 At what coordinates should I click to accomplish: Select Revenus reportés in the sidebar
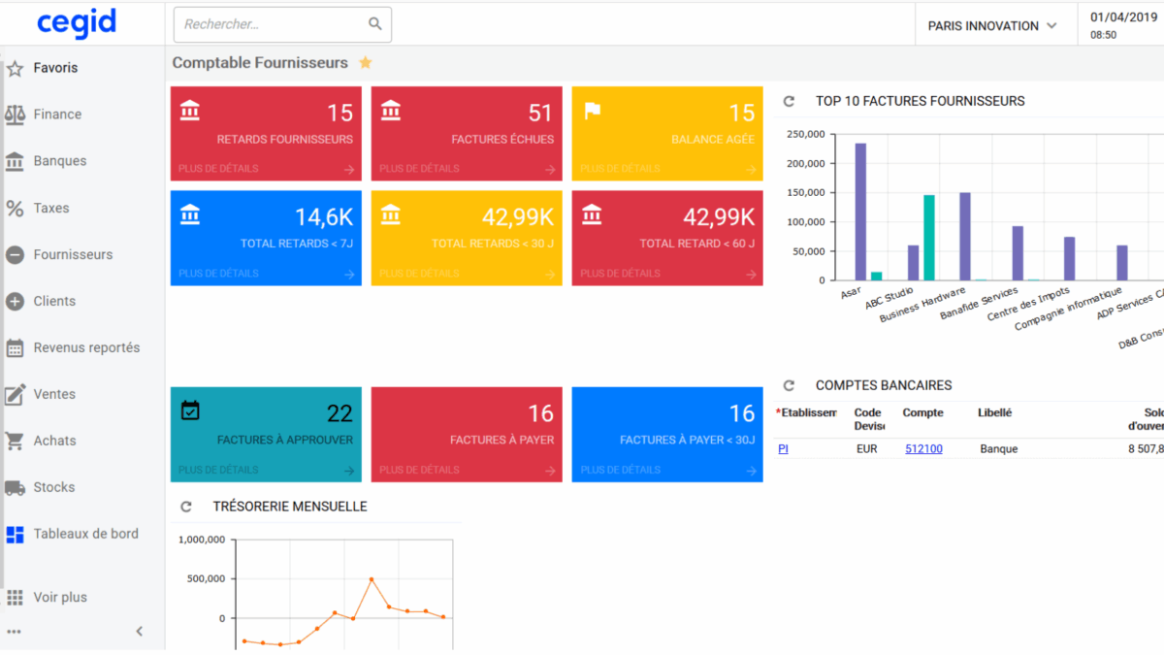(x=86, y=347)
